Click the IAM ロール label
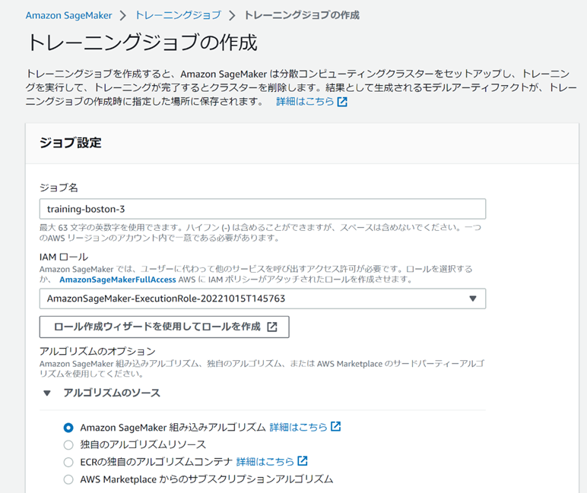Viewport: 587px width, 493px height. point(64,257)
